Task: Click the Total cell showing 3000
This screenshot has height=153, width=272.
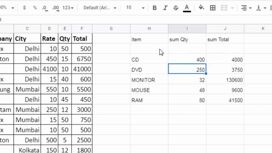Action: click(82, 110)
